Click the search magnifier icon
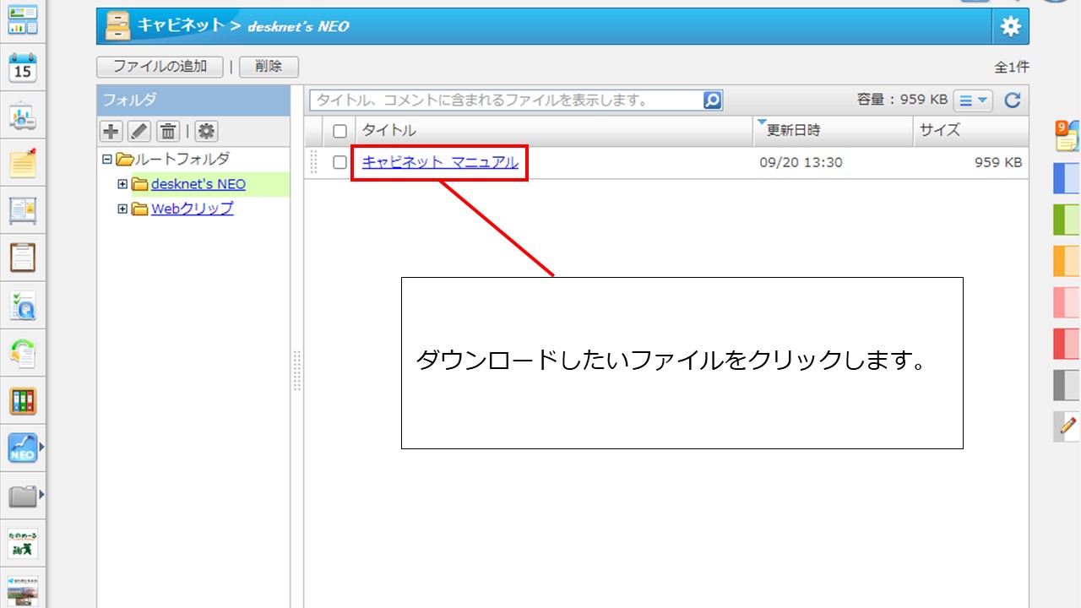This screenshot has width=1081, height=608. (713, 100)
